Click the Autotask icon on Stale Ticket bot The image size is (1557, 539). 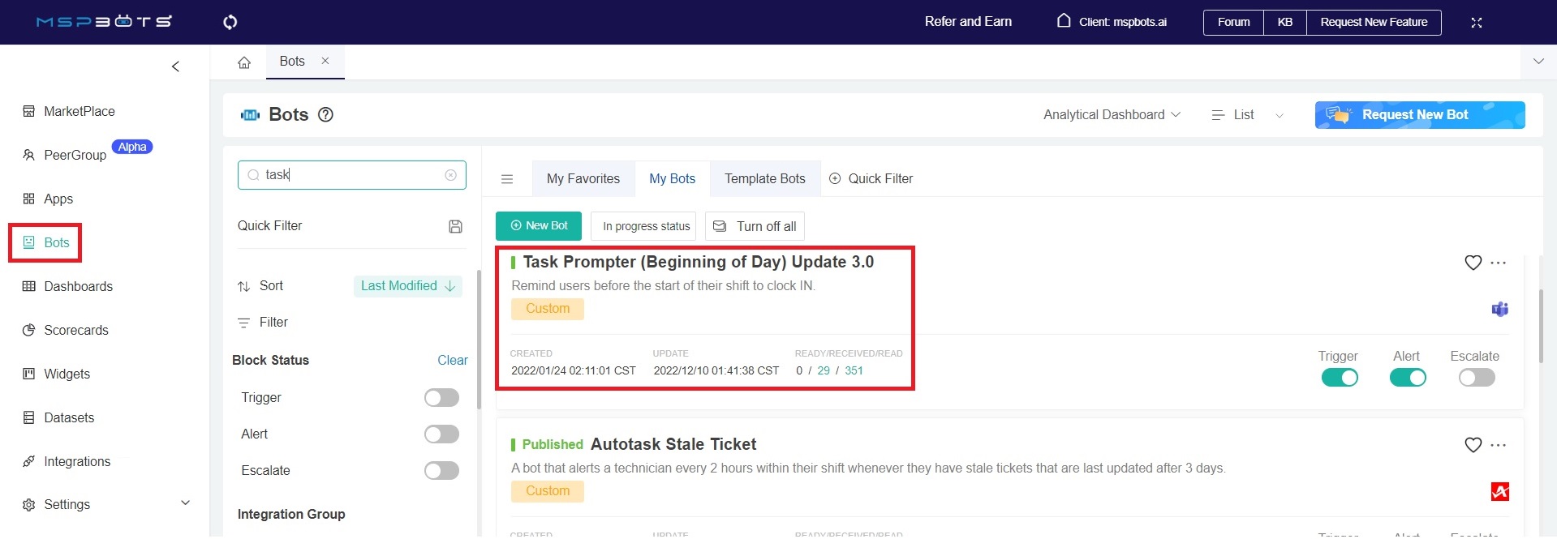[x=1500, y=491]
